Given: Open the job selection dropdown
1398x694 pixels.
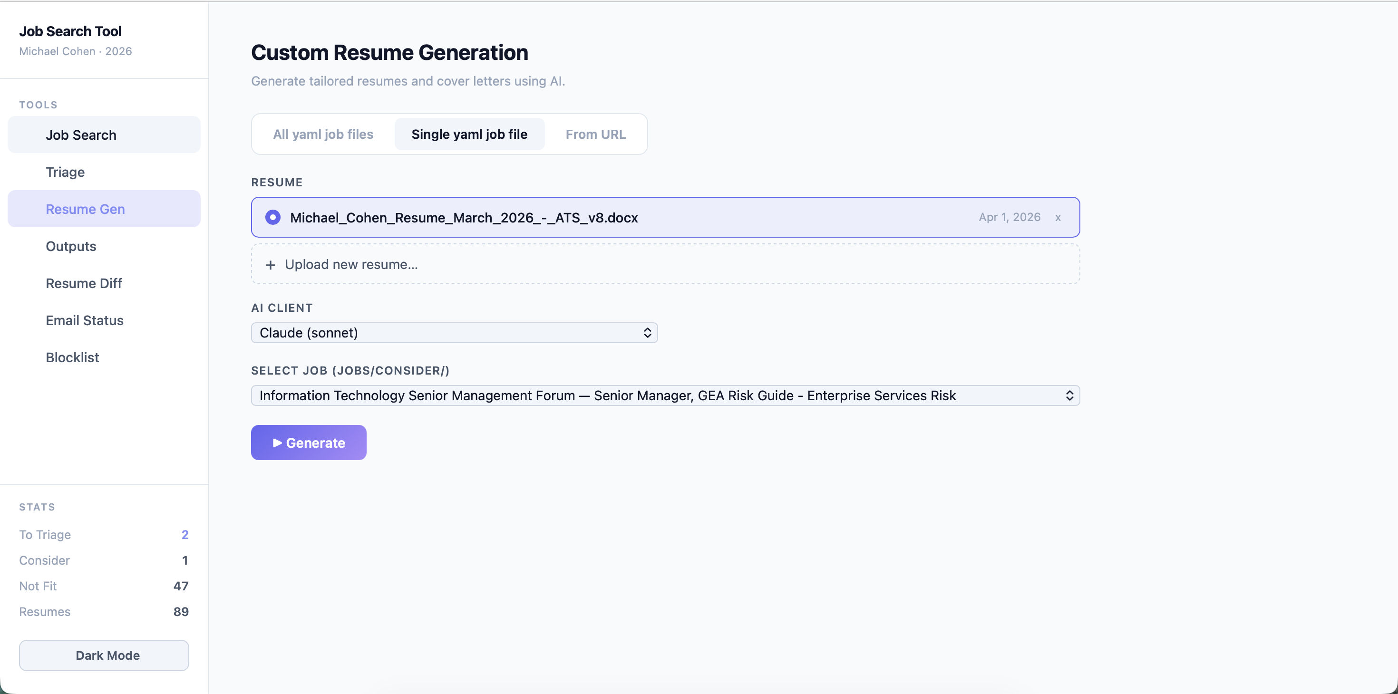Looking at the screenshot, I should tap(665, 395).
